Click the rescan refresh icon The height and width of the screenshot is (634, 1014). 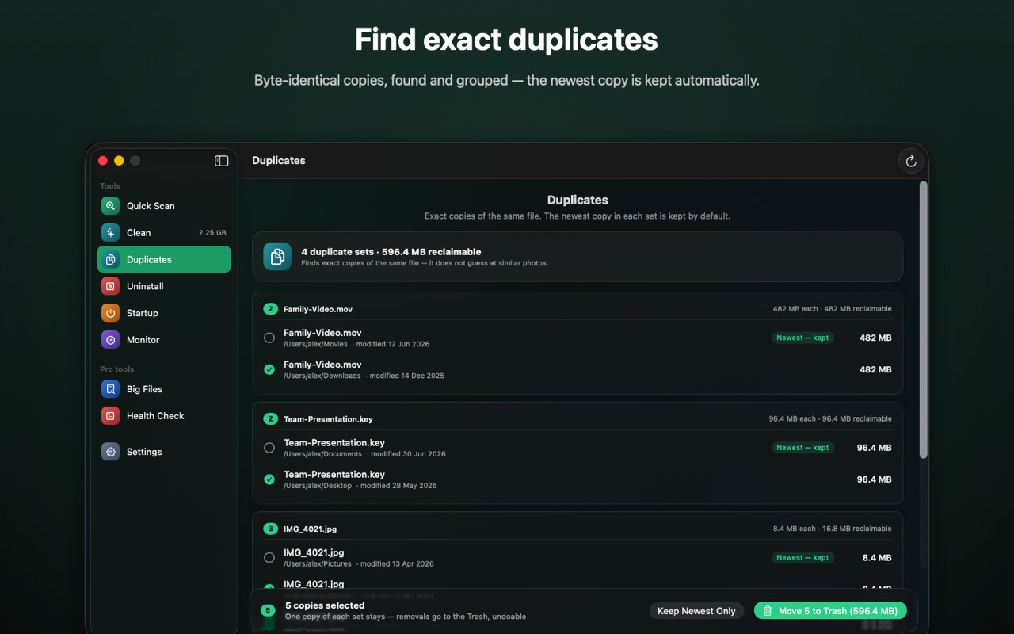tap(911, 162)
